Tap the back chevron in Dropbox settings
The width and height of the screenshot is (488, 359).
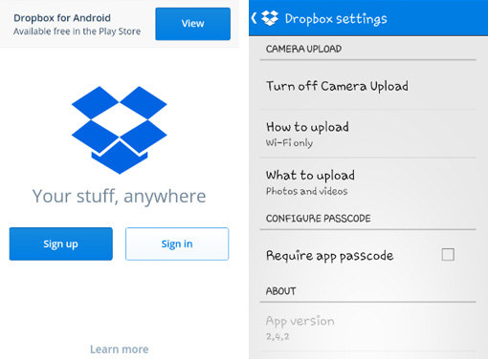tap(254, 18)
